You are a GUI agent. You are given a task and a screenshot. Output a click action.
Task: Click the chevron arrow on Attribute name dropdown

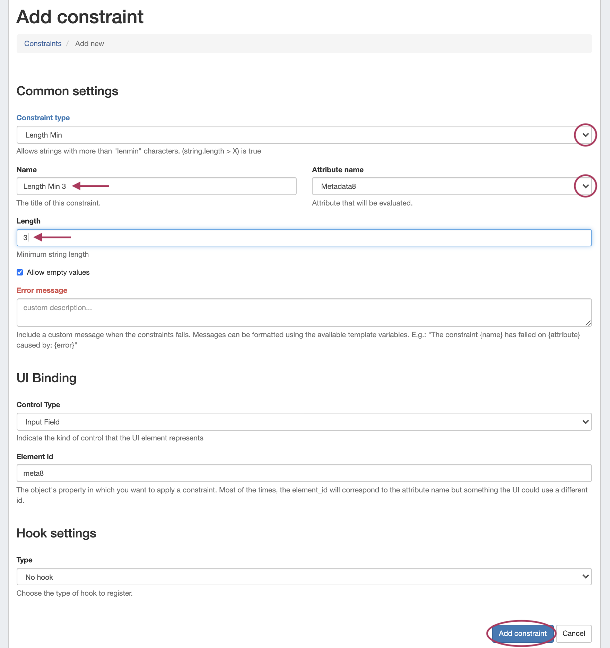(585, 186)
